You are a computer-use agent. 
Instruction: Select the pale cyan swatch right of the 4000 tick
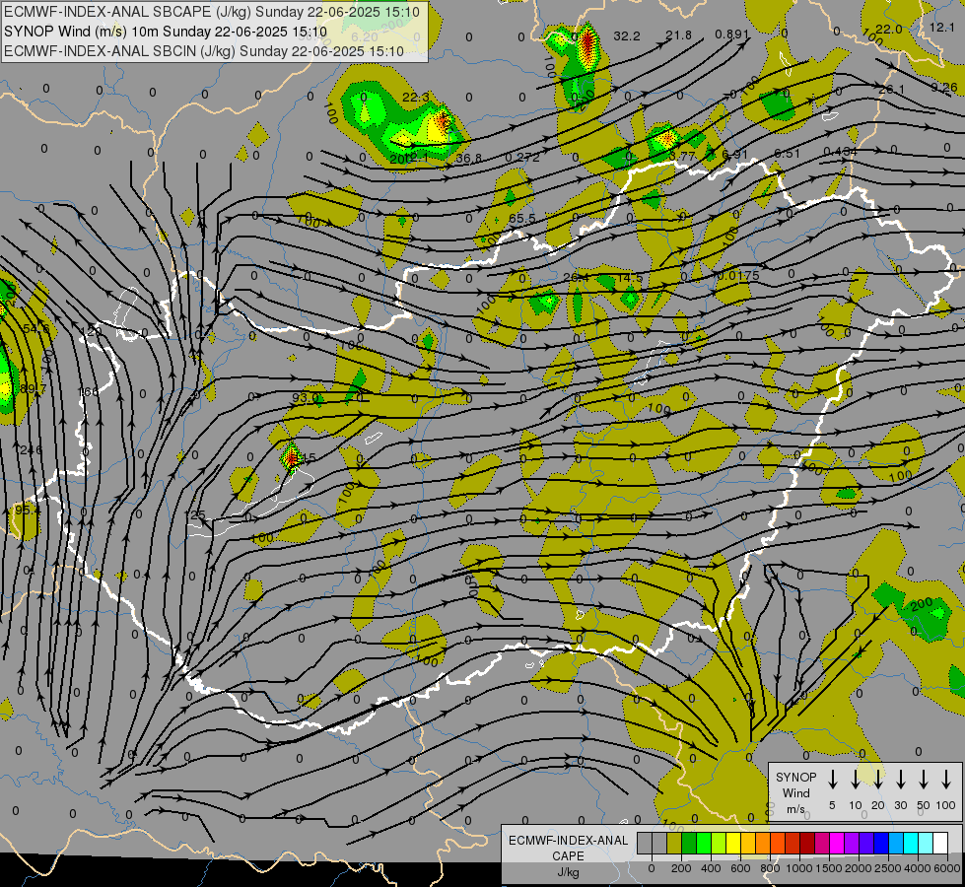[x=925, y=843]
